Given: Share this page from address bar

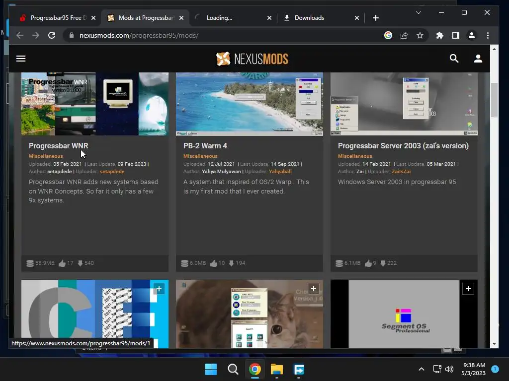Looking at the screenshot, I should tap(404, 35).
